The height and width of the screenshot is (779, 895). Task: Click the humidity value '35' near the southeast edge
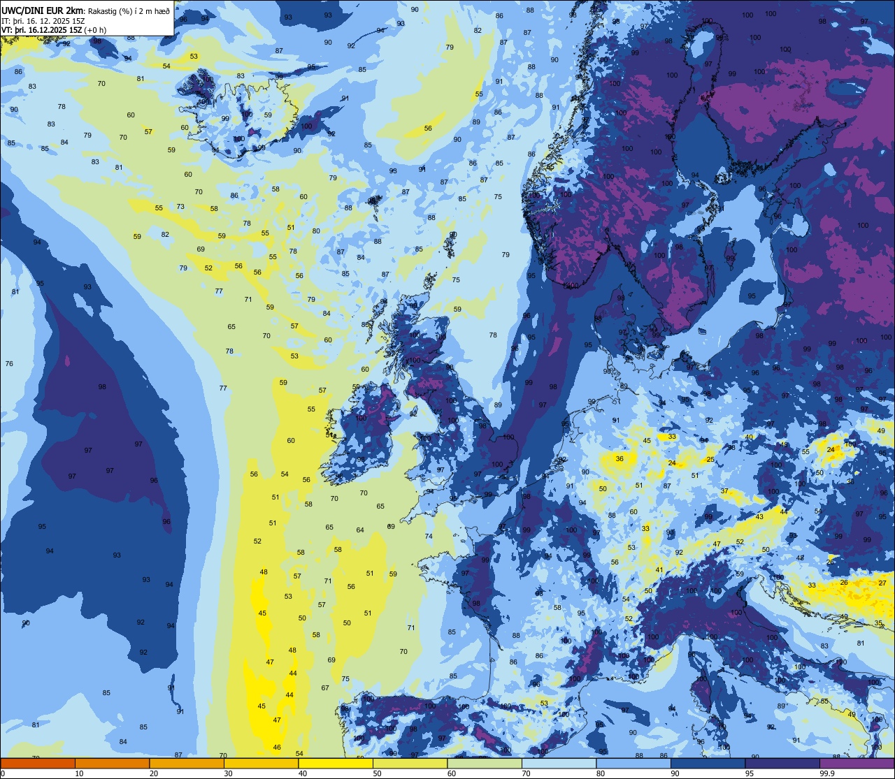(878, 623)
